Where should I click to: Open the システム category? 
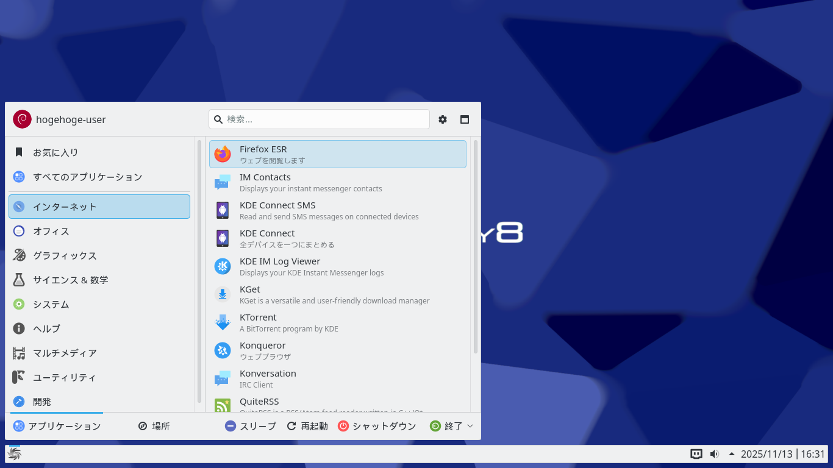pos(99,304)
